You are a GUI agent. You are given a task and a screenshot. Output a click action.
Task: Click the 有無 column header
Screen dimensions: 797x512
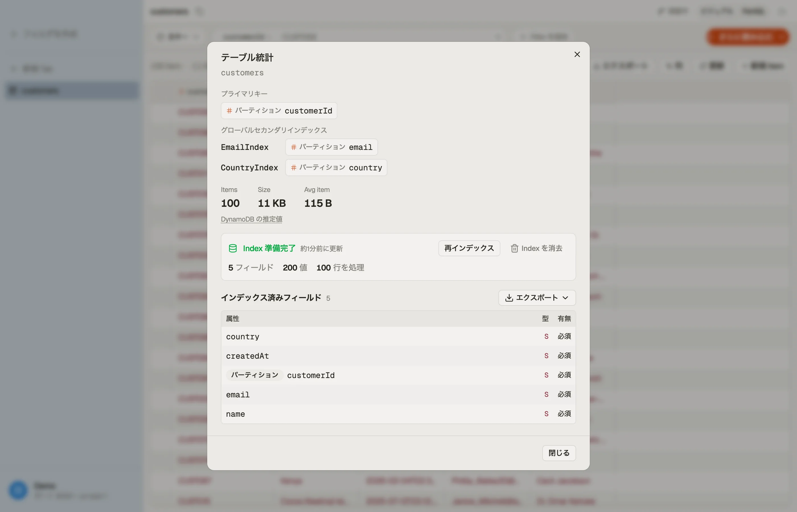[x=564, y=319]
